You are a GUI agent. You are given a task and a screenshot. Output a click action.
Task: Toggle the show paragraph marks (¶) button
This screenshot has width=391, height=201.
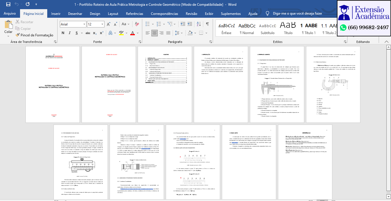tap(207, 24)
